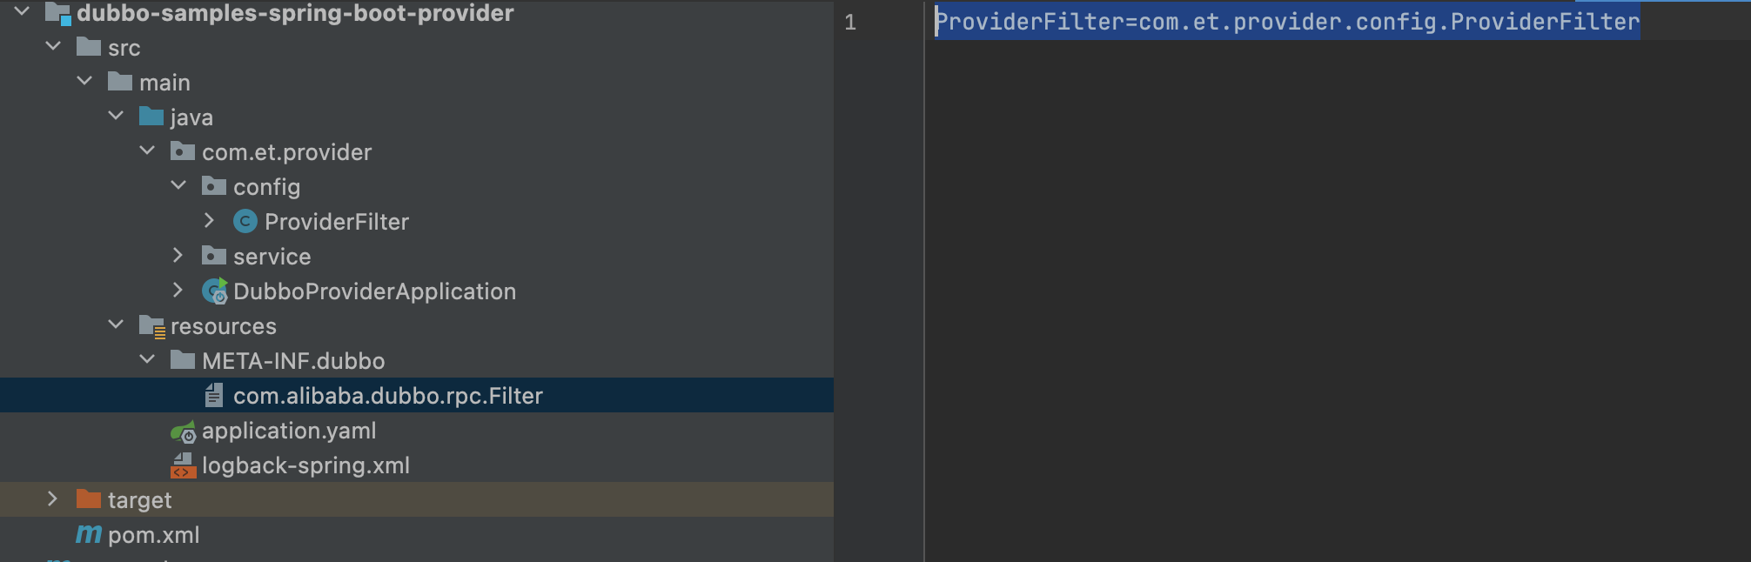This screenshot has height=562, width=1751.
Task: Select the com.et.provider package
Action: tap(286, 152)
